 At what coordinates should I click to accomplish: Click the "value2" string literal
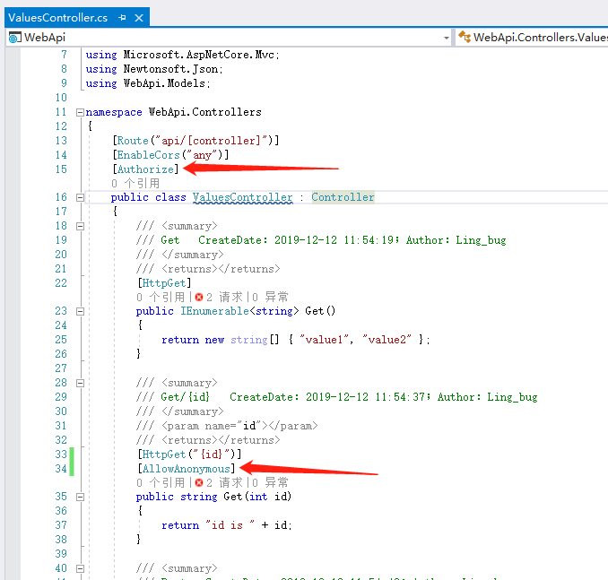387,340
